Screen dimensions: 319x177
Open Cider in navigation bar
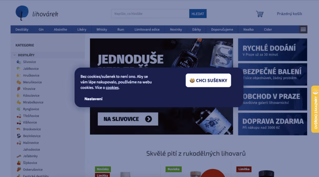268,30
